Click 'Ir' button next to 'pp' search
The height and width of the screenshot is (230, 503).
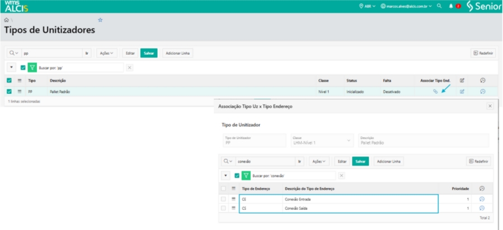click(x=87, y=53)
